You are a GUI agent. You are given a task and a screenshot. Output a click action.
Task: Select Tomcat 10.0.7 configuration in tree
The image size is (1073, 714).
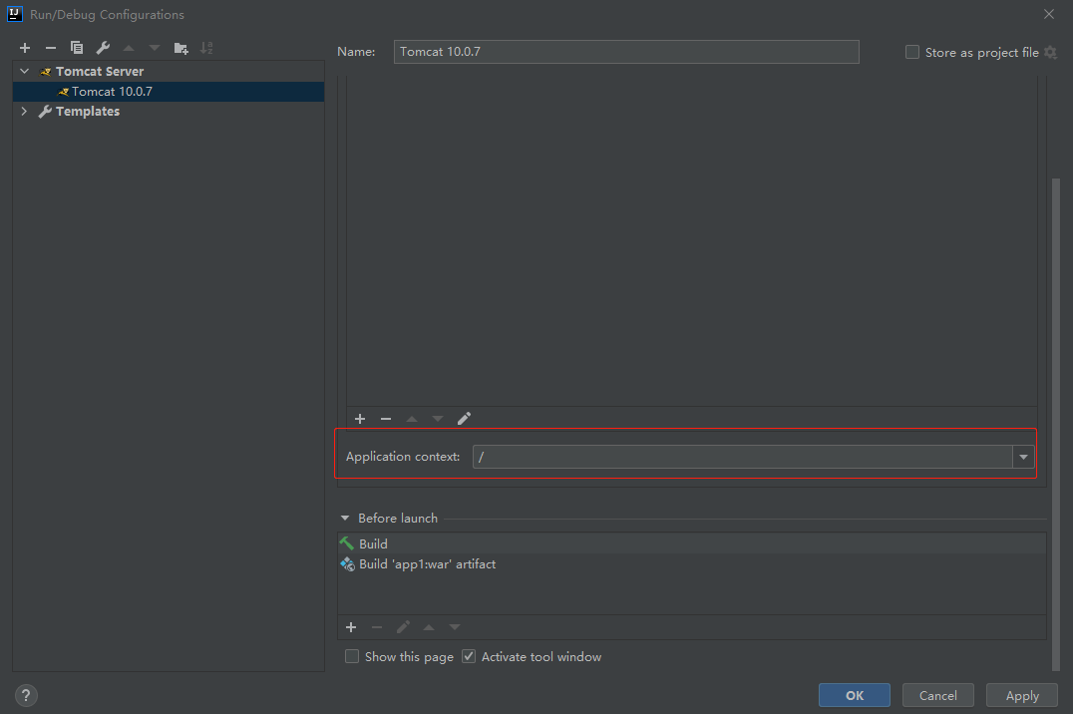[x=169, y=92]
